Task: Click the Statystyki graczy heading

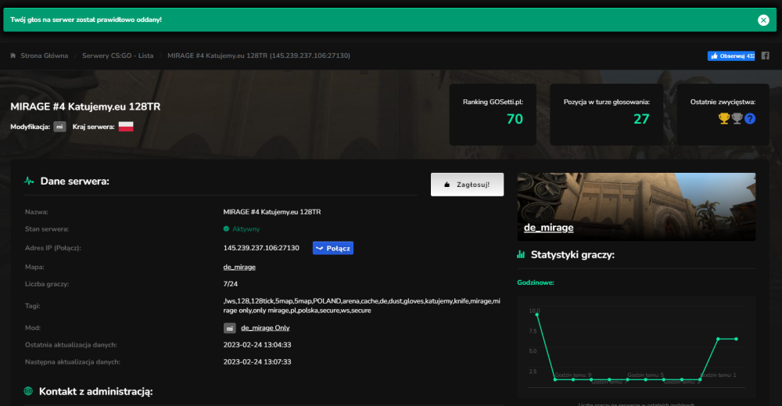Action: click(572, 255)
